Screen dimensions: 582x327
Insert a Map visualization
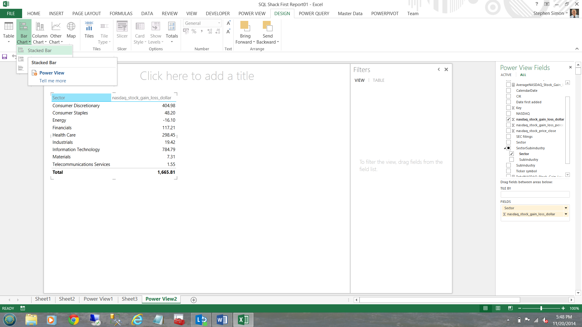click(x=71, y=30)
